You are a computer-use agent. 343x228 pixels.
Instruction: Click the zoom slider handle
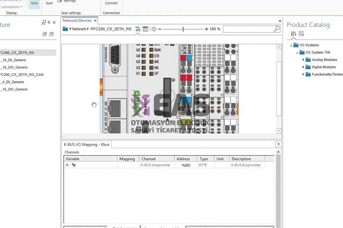point(183,29)
